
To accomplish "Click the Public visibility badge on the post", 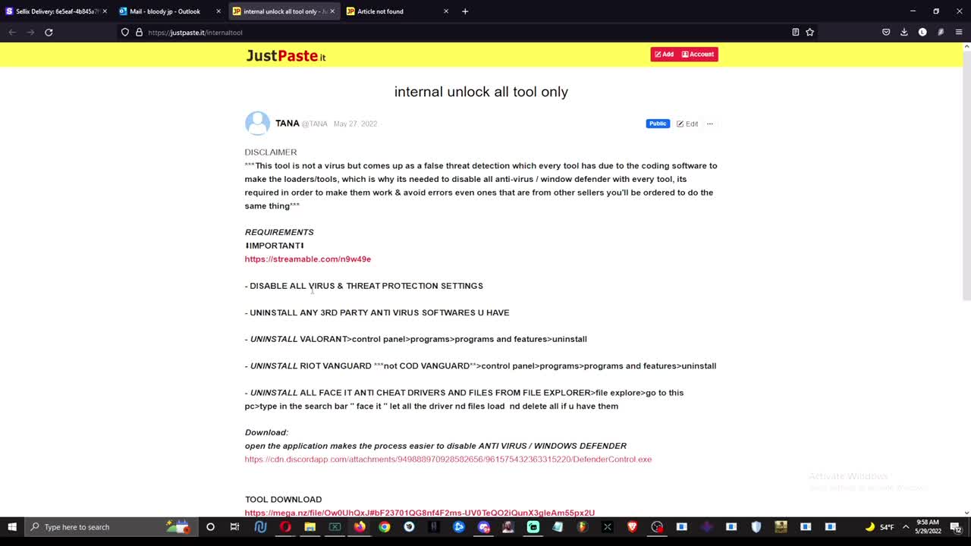I will [x=657, y=123].
